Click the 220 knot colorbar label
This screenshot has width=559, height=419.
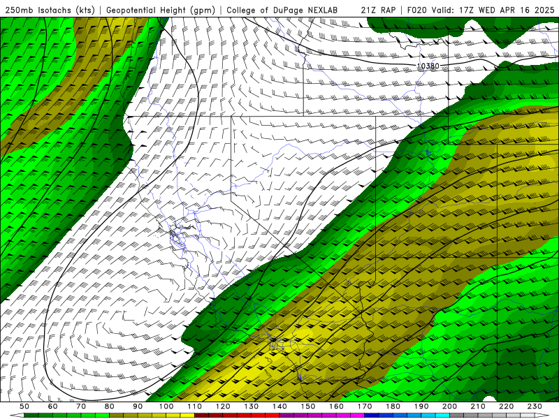(x=507, y=406)
